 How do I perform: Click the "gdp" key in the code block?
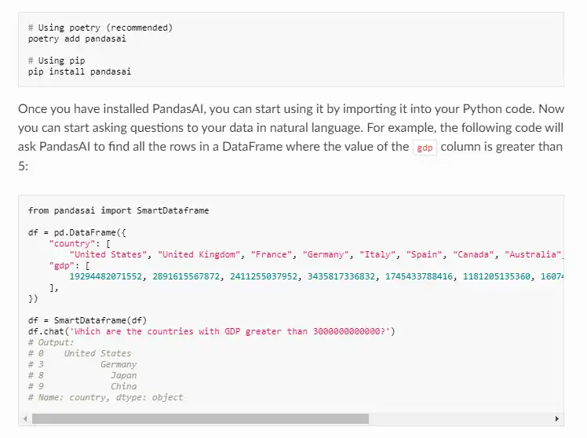pos(61,266)
